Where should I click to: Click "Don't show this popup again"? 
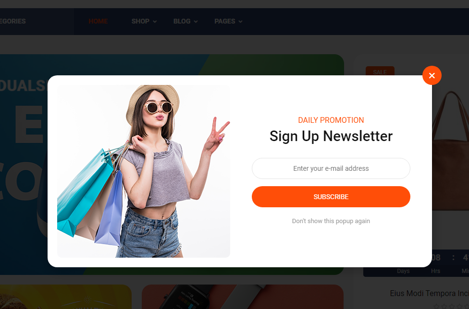tap(331, 221)
